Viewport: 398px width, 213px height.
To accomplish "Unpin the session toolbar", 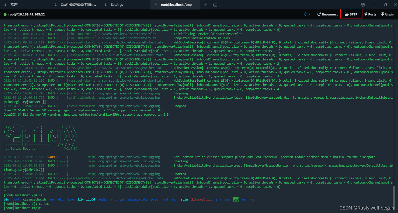I will [x=388, y=14].
